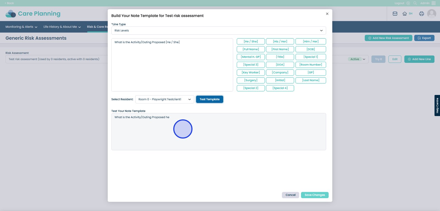Open the mail envelope icon
The image size is (440, 211).
(395, 14)
